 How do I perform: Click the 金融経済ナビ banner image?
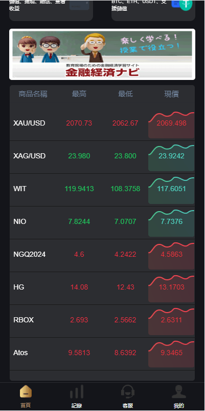point(102,54)
